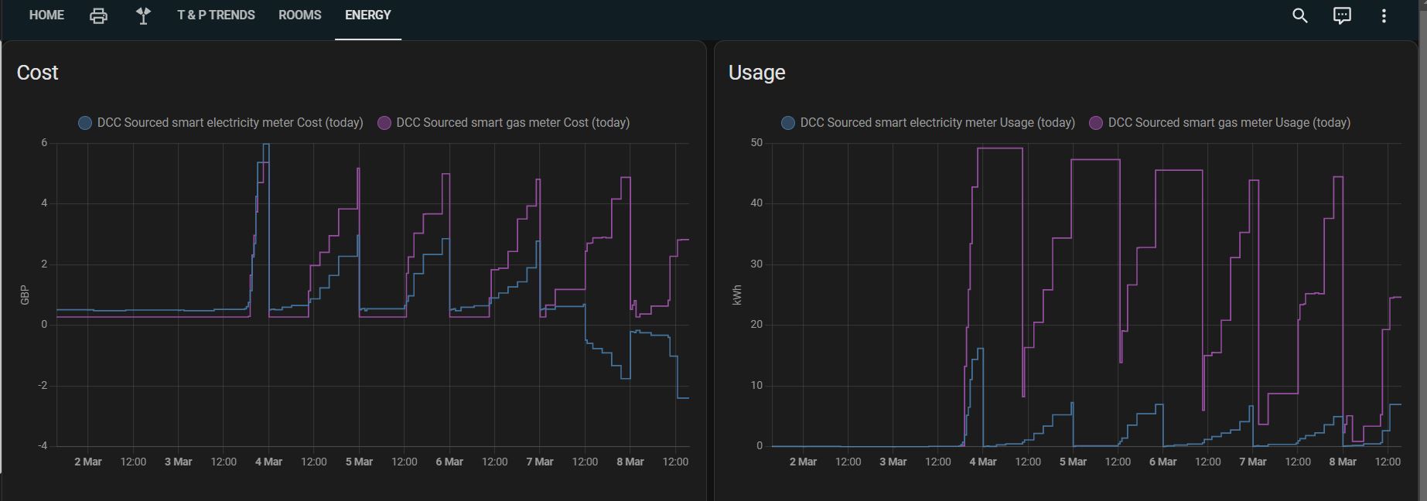This screenshot has height=501, width=1427.
Task: Switch to the T & P TRENDS tab
Action: coord(216,15)
